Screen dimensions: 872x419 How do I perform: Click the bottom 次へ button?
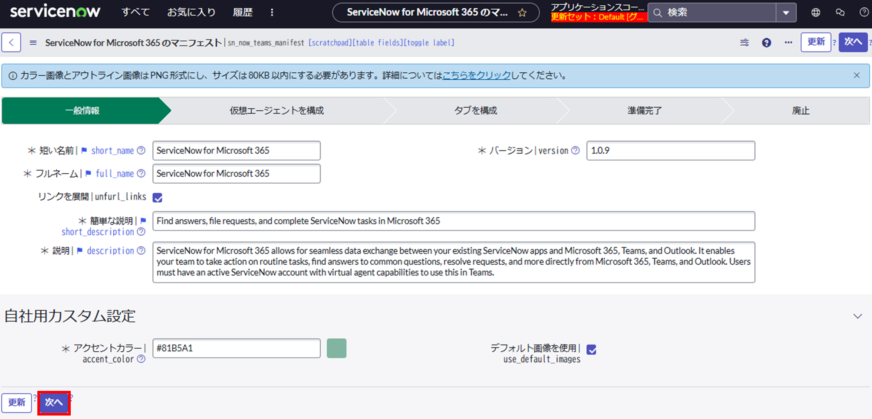coord(54,403)
